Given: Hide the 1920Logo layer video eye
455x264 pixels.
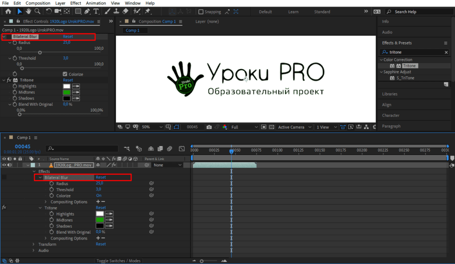Looking at the screenshot, I should [4, 165].
